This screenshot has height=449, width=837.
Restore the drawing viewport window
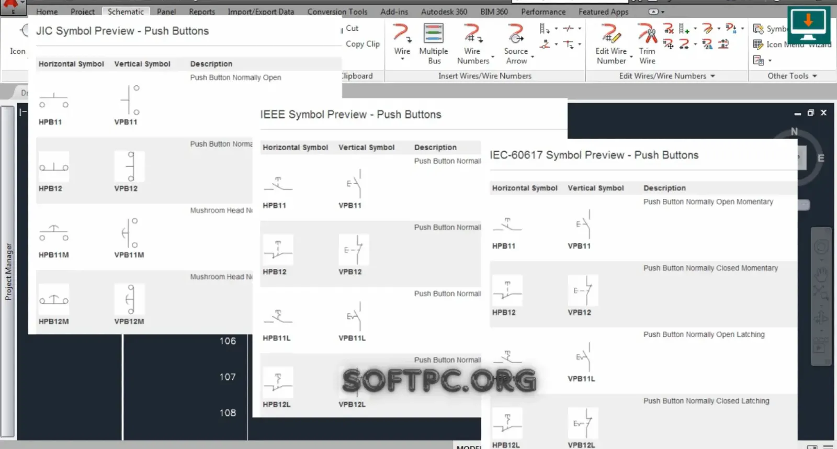[x=810, y=113]
